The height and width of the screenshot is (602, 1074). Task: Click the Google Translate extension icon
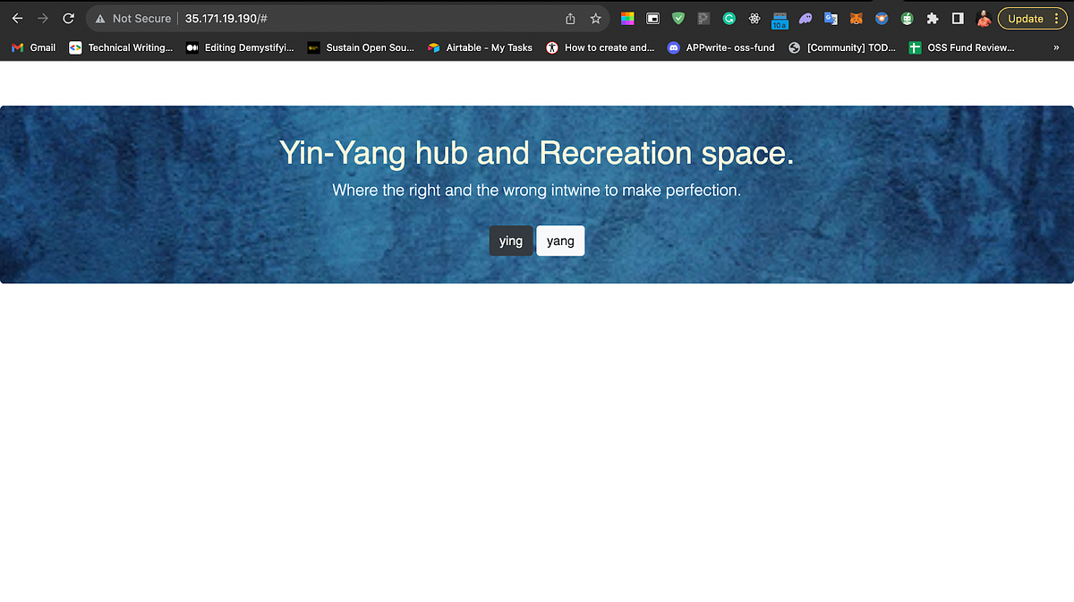[831, 18]
